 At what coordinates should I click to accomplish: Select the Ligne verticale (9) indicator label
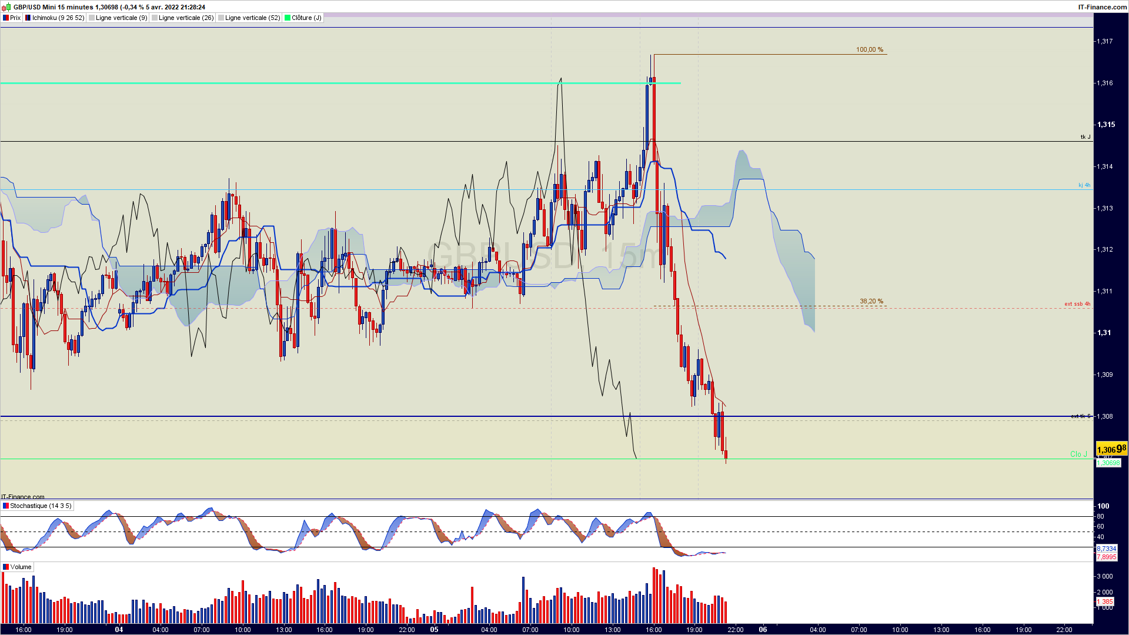pos(121,18)
